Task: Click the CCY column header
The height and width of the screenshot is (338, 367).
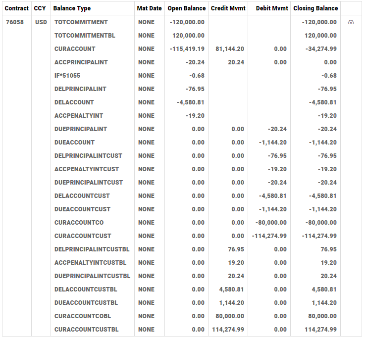Action: point(40,8)
